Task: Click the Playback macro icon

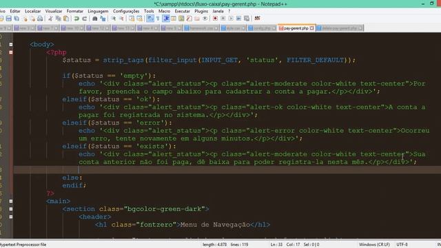Action: [231, 19]
